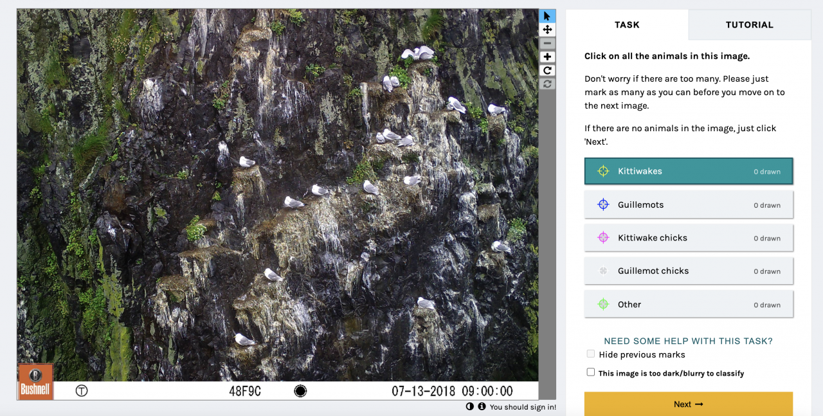
Task: Click the Next button
Action: point(689,404)
